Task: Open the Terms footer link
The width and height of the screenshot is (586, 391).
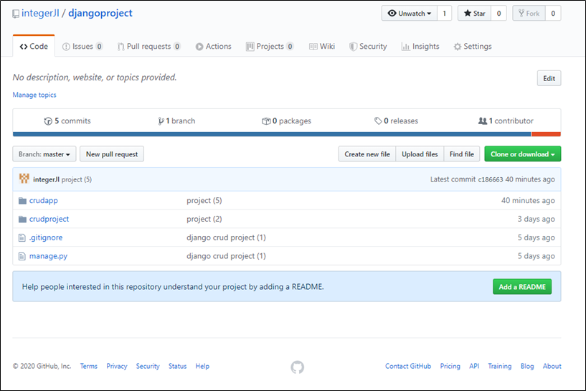Action: 88,367
